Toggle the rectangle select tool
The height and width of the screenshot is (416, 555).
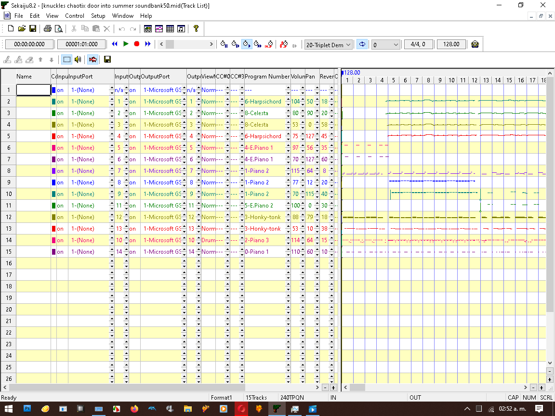tap(66, 59)
